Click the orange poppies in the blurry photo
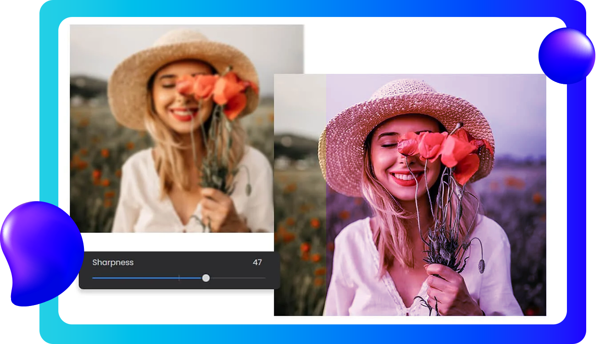This screenshot has width=605, height=344. (216, 89)
